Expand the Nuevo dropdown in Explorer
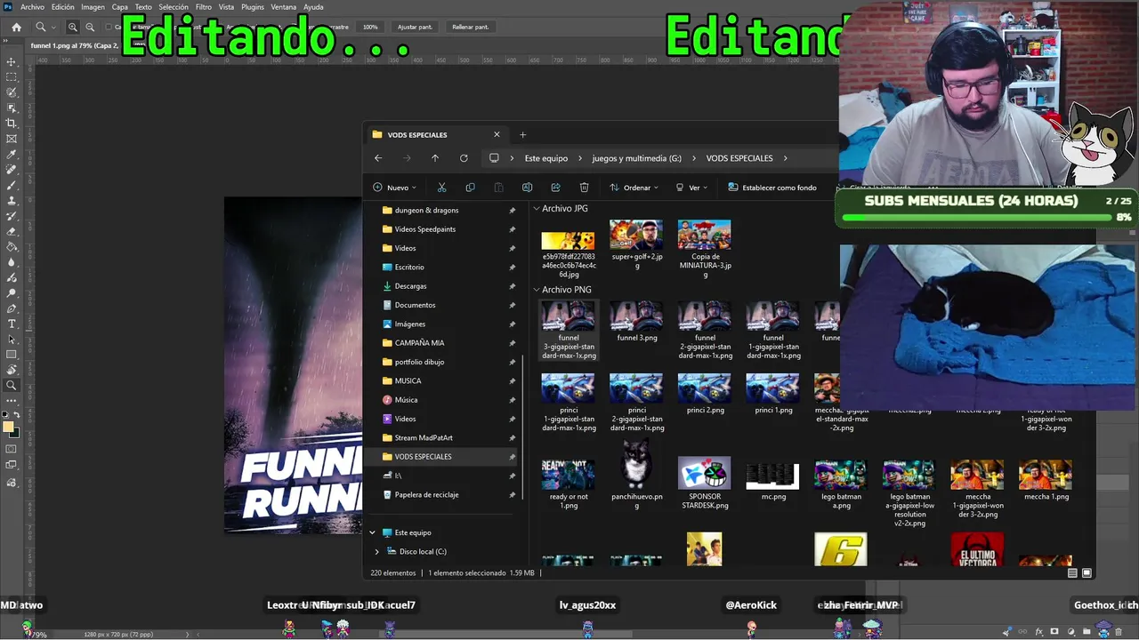Image resolution: width=1139 pixels, height=640 pixels. pos(394,188)
